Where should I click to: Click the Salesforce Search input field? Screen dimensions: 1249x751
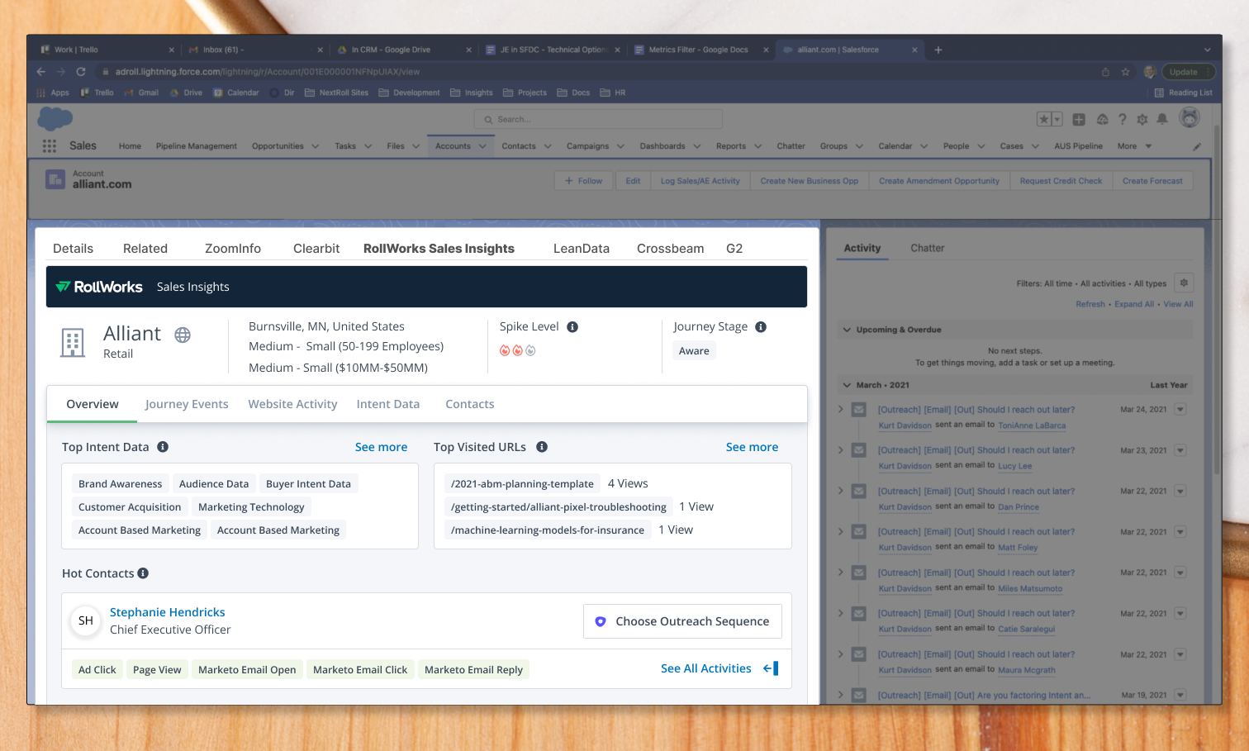tap(598, 120)
